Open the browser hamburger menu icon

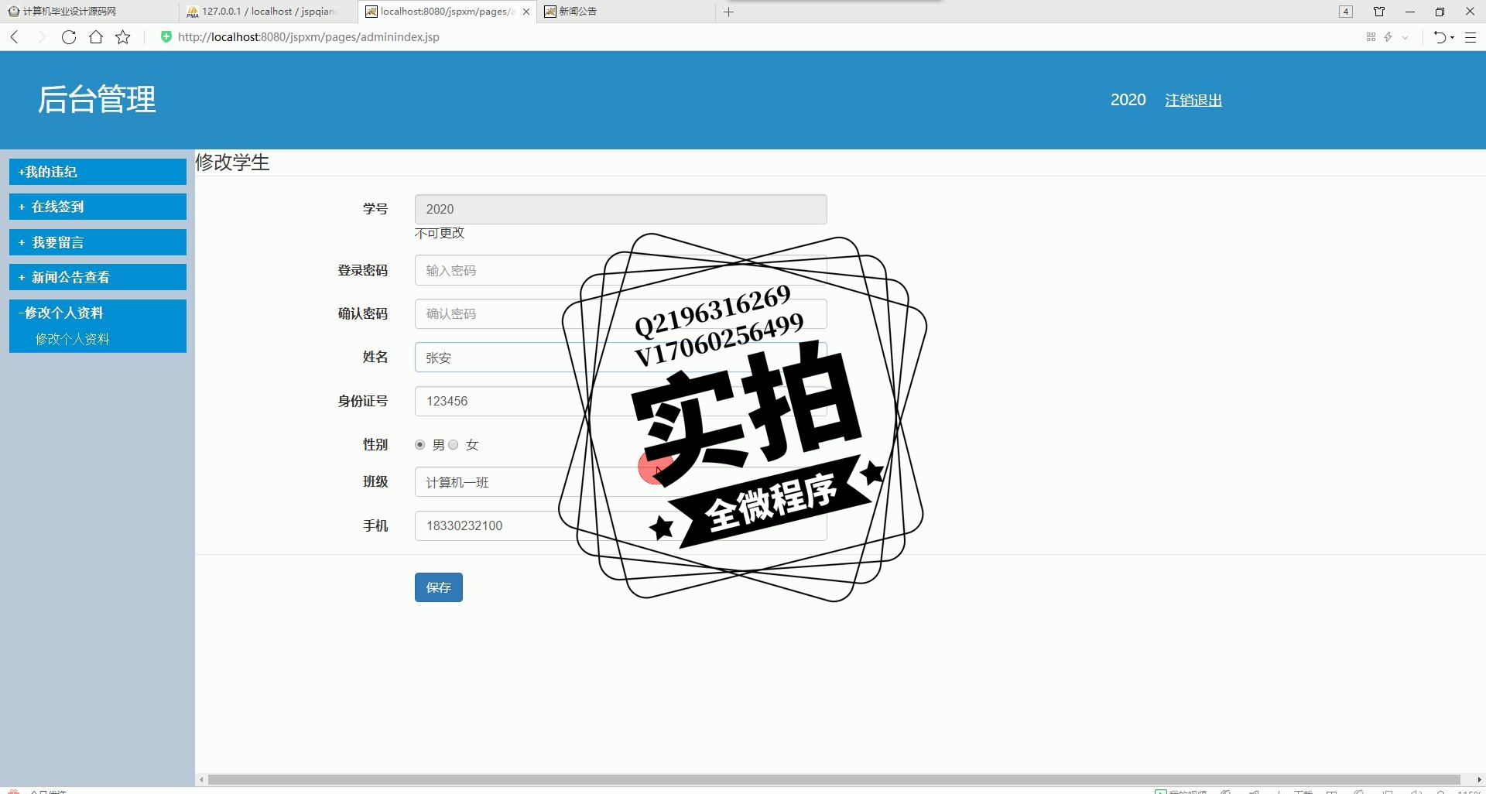point(1471,36)
